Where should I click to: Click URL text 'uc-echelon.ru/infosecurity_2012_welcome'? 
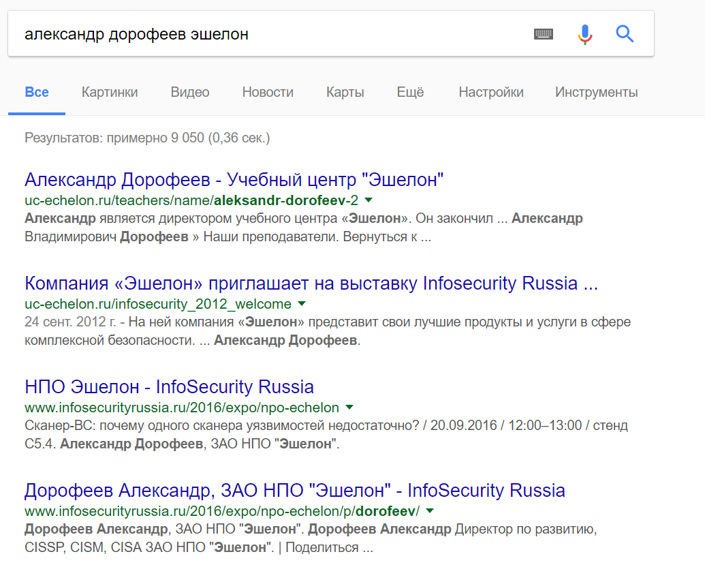coord(158,304)
